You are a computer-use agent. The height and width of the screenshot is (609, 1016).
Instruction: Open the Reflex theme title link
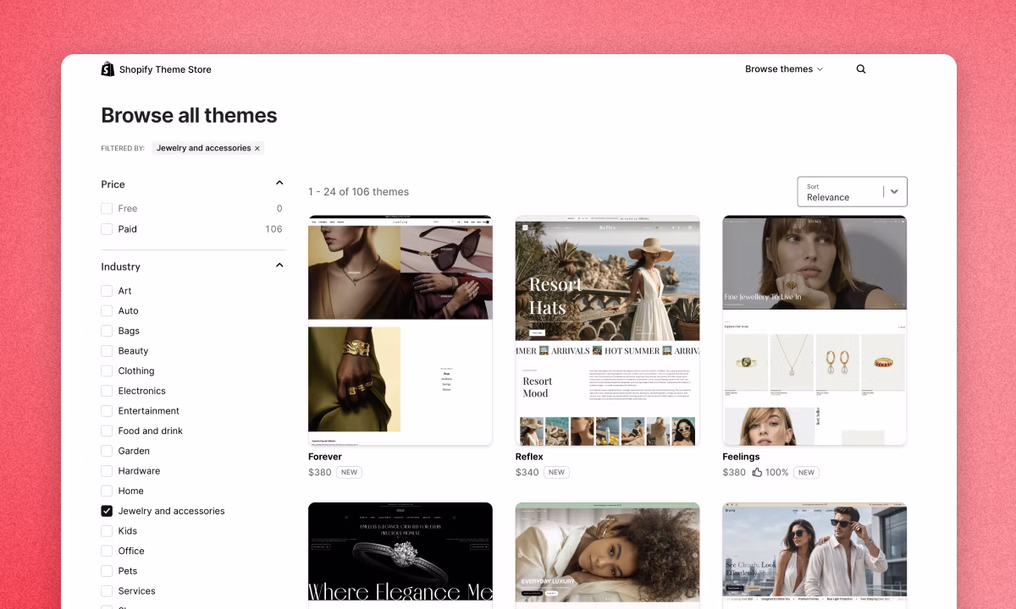[x=529, y=457]
